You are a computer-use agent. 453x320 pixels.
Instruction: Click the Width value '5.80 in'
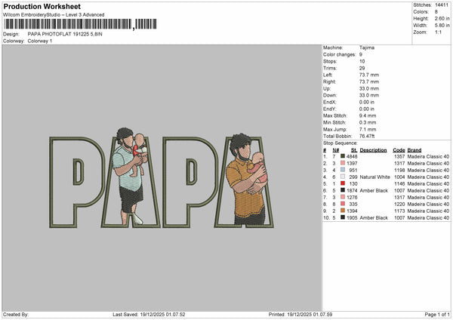[442, 26]
